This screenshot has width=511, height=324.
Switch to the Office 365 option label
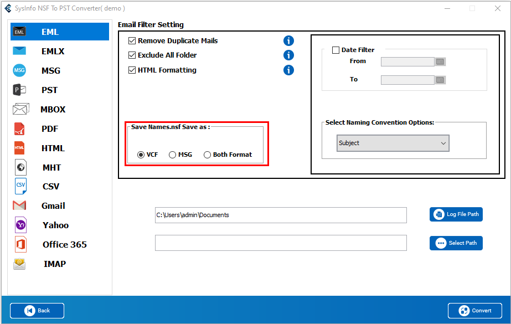tap(65, 244)
